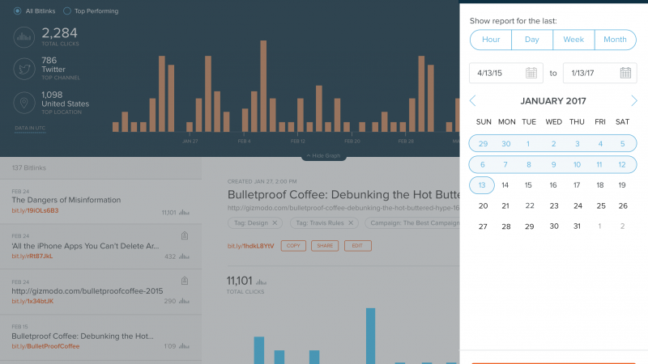
Task: Select the All Bitlinks radio button
Action: (x=17, y=11)
